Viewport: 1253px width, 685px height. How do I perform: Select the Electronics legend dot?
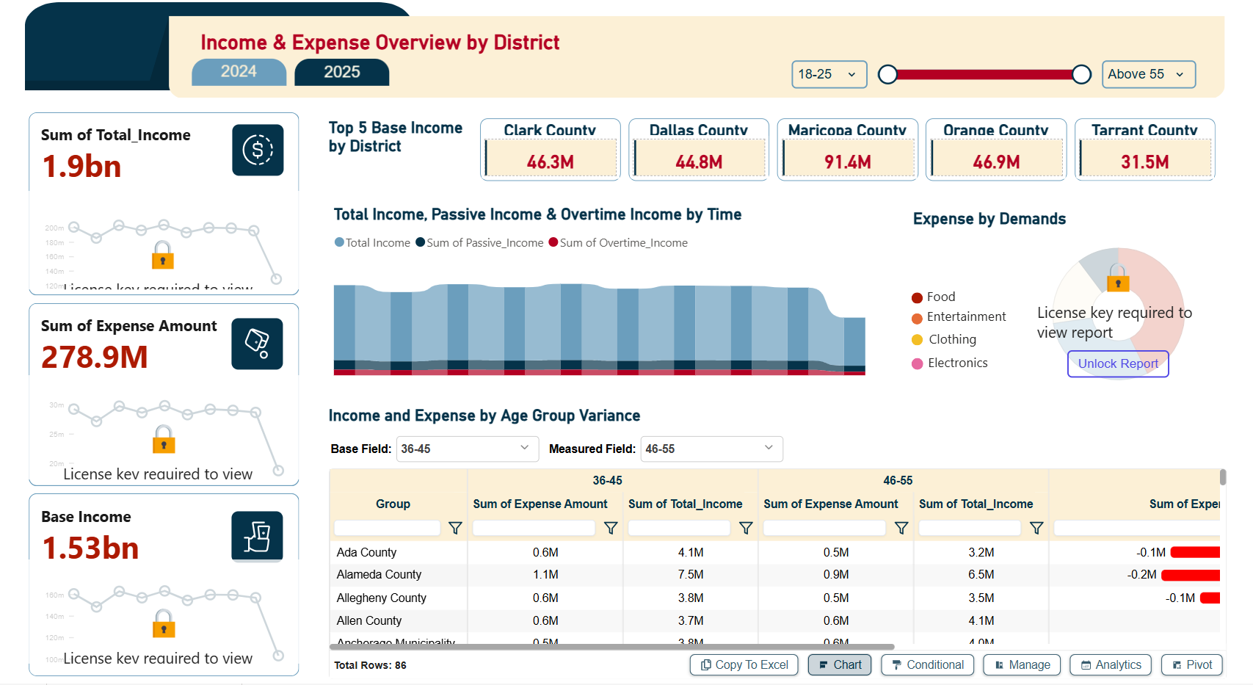(x=917, y=363)
